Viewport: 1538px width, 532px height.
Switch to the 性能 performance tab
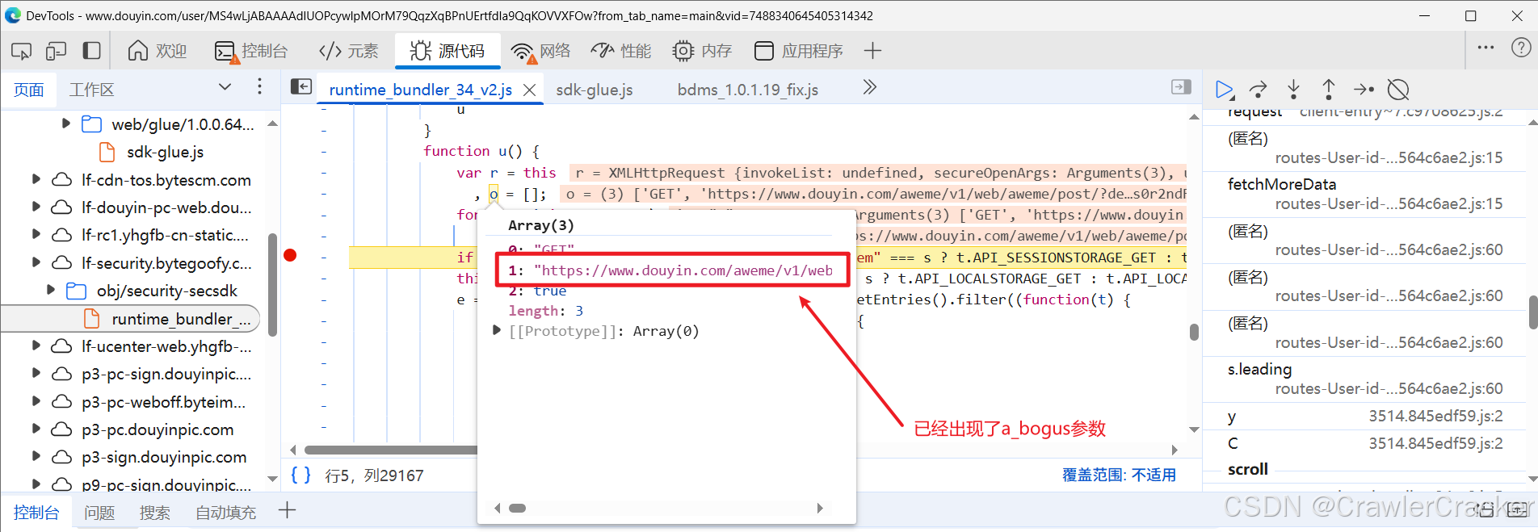point(620,51)
